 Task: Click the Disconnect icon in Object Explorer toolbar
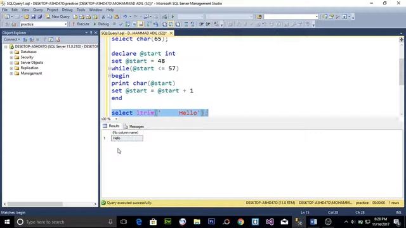[x=31, y=39]
